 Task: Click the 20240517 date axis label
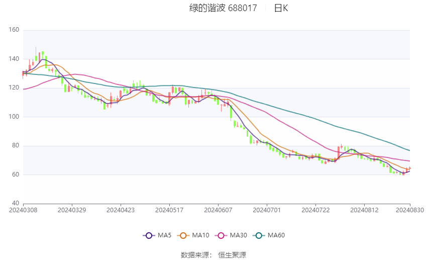tap(169, 210)
